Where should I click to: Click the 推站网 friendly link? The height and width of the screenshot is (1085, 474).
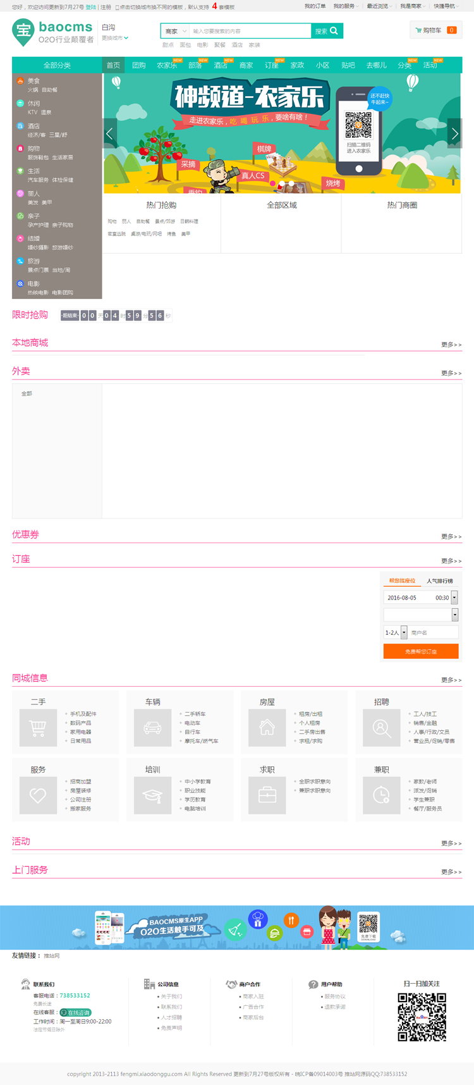(x=52, y=956)
